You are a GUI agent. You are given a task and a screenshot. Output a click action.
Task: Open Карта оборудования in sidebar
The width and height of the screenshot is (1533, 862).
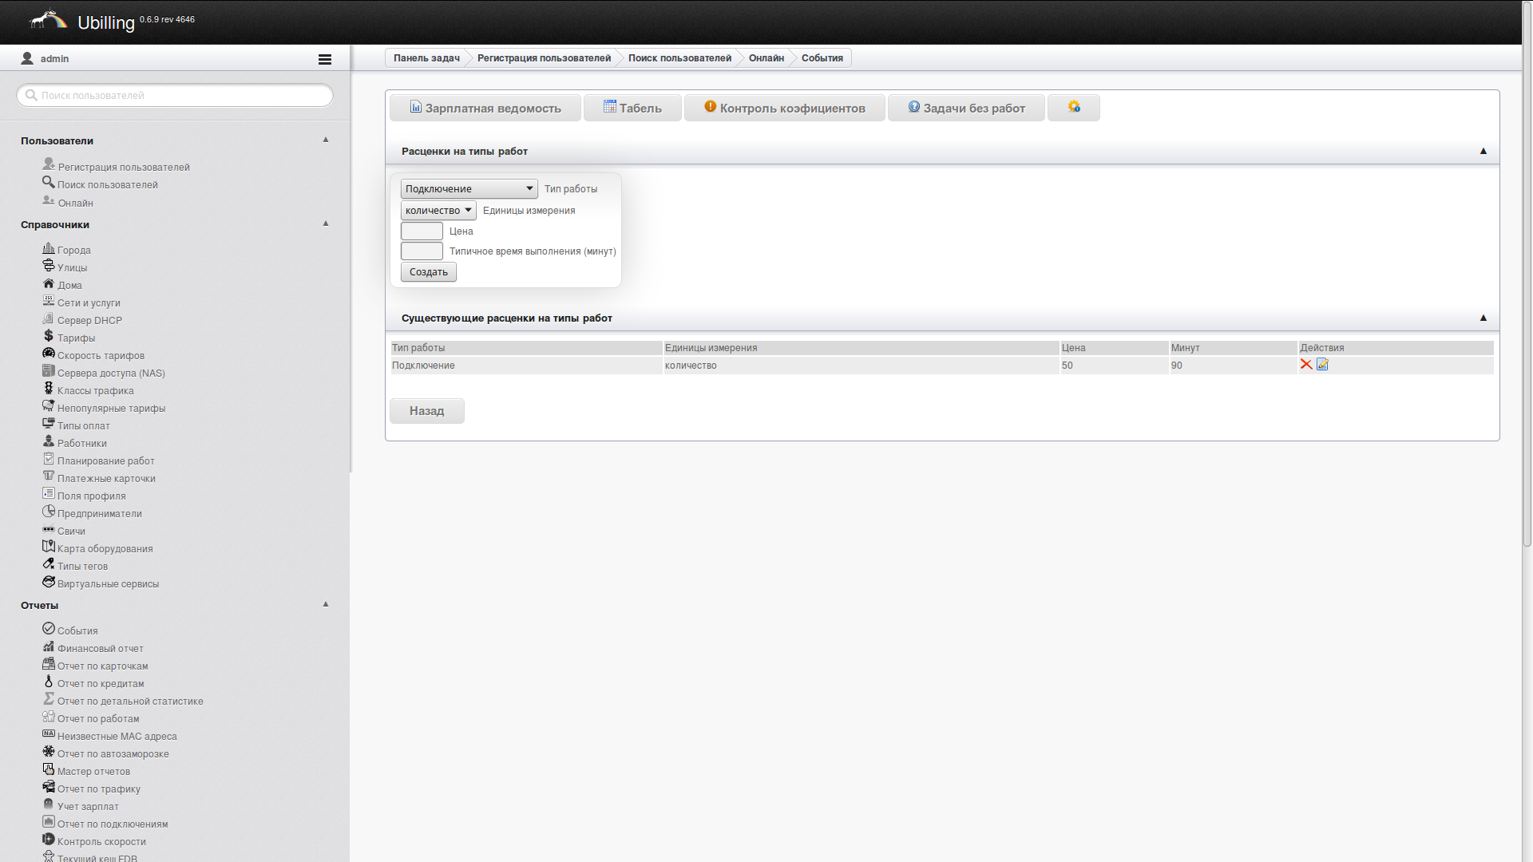(105, 548)
